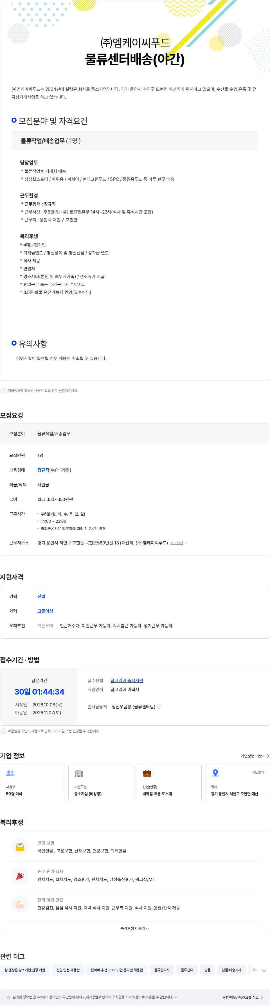Click the employees icon in 사원수 card
The width and height of the screenshot is (270, 1006).
click(10, 773)
